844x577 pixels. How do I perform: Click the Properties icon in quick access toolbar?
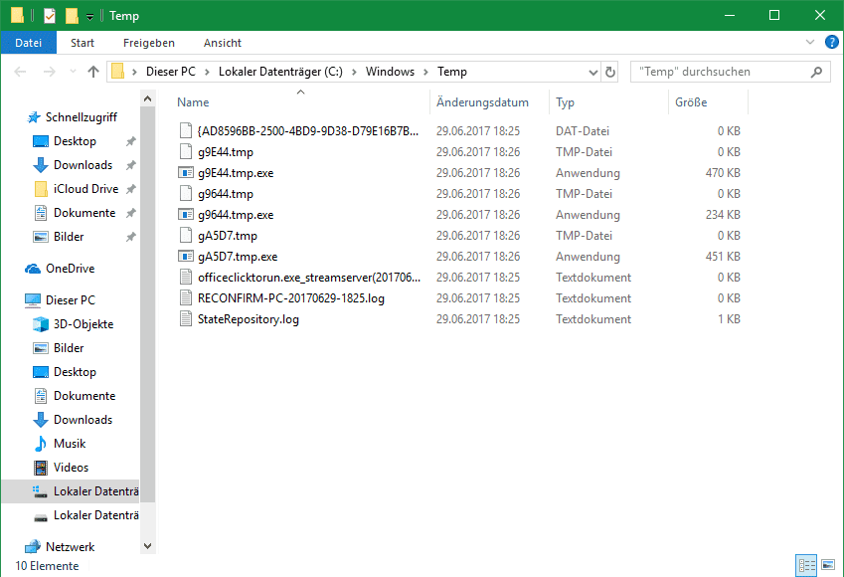pyautogui.click(x=50, y=16)
